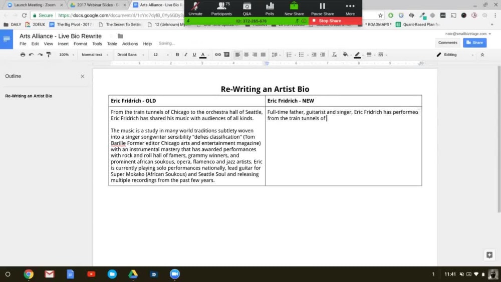The image size is (501, 282).
Task: Select the Paint format tool
Action: 49,55
